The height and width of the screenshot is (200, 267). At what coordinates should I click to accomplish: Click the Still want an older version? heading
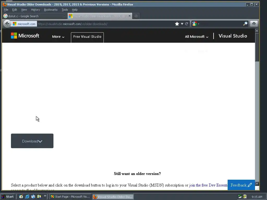click(137, 174)
